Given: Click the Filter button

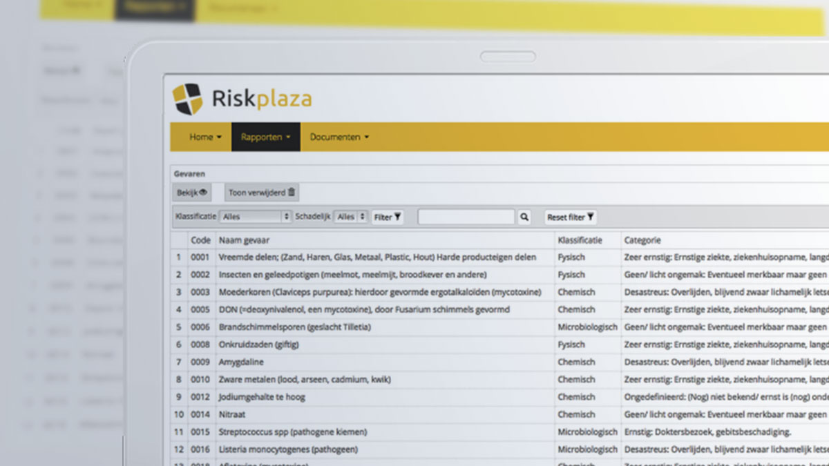Looking at the screenshot, I should [x=387, y=217].
